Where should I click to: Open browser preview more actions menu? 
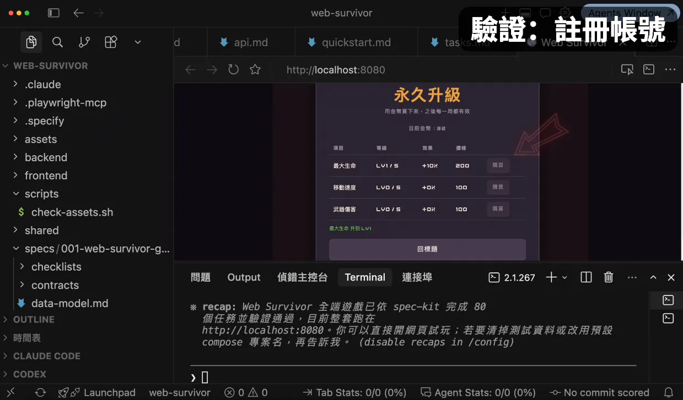click(x=670, y=70)
